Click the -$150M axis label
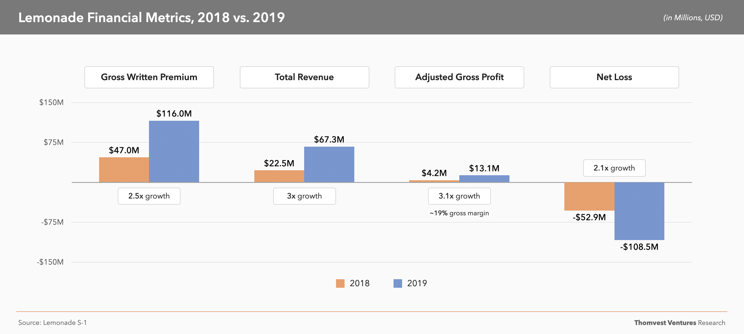744x334 pixels. click(x=50, y=262)
